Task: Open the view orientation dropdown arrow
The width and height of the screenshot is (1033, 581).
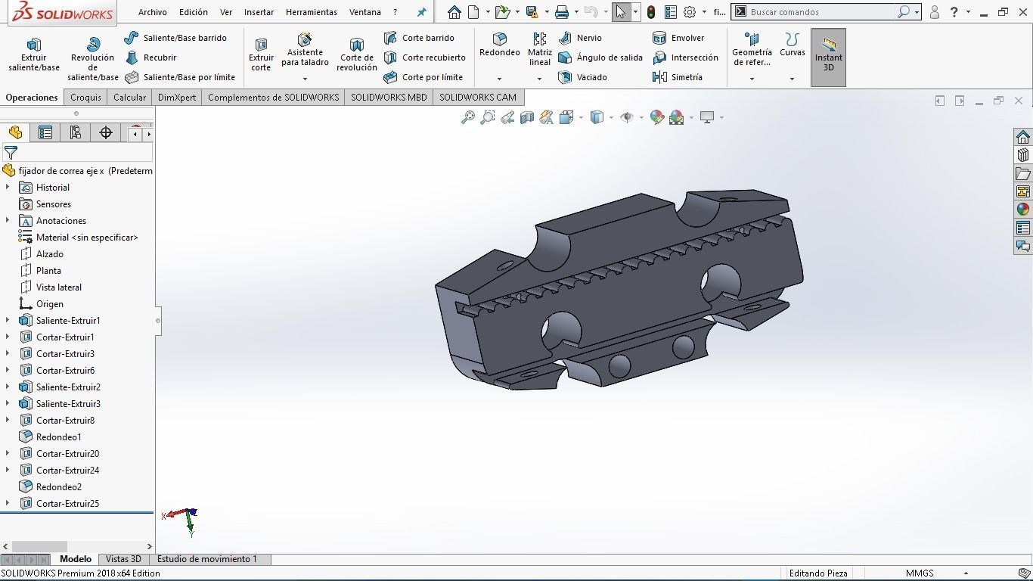Action: tap(581, 117)
